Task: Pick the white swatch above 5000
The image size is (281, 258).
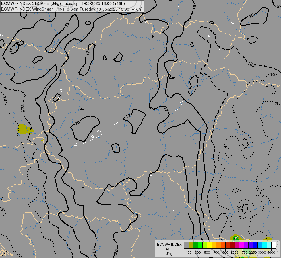Action: (274, 245)
